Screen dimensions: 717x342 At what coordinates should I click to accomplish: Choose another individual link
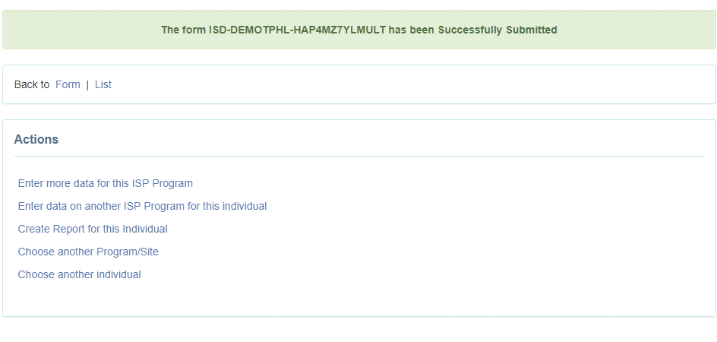tap(80, 274)
